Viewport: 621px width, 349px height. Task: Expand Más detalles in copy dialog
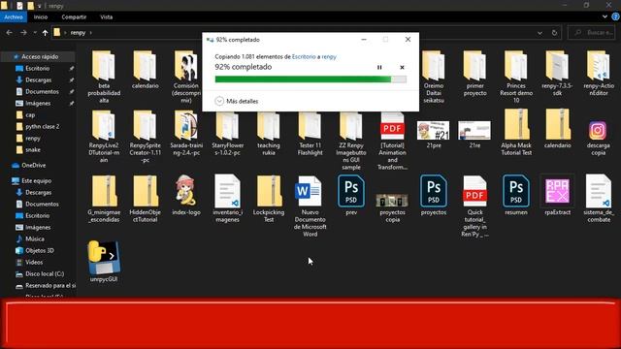click(x=237, y=101)
